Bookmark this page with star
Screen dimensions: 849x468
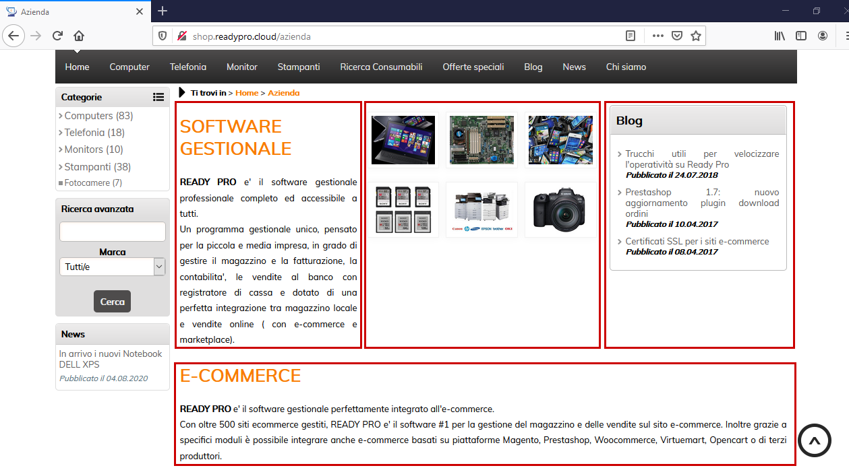click(696, 36)
